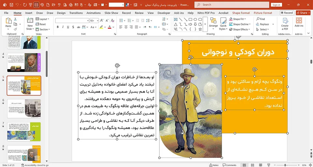Image resolution: width=313 pixels, height=167 pixels.
Task: Click the red font color swatch
Action: pyautogui.click(x=110, y=27)
